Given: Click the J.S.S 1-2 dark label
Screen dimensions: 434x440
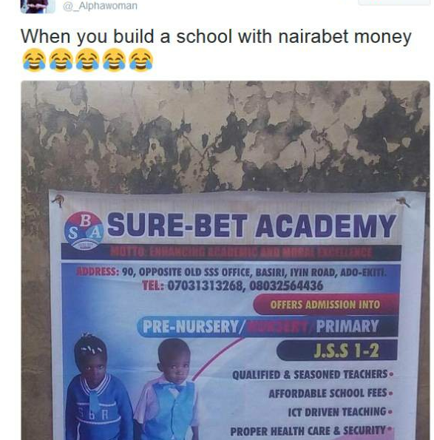Looking at the screenshot, I should click(x=337, y=351).
